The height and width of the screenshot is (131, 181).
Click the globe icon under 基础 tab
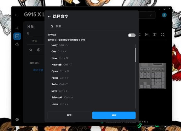(x=39, y=50)
